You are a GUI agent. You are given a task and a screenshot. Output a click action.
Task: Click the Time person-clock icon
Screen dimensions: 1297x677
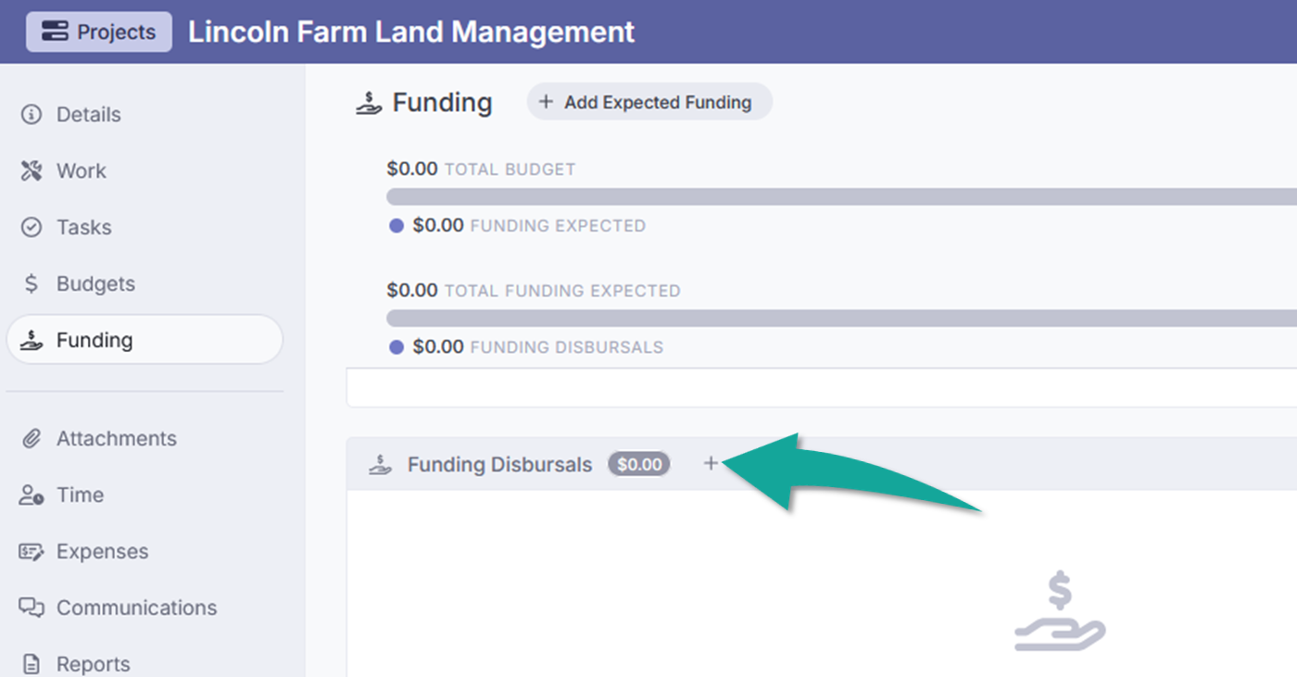(31, 495)
